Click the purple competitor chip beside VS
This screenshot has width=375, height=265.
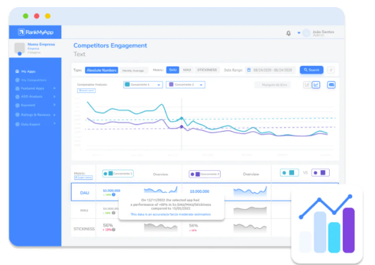(x=320, y=172)
